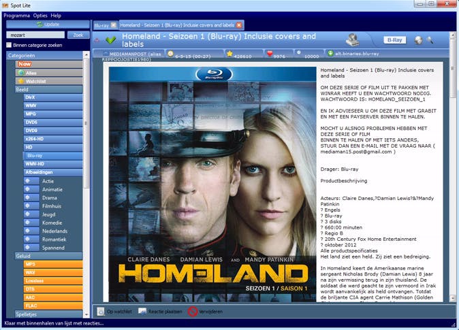Image resolution: width=459 pixels, height=330 pixels.
Task: Collapse the Geluid category group
Action: [48, 256]
